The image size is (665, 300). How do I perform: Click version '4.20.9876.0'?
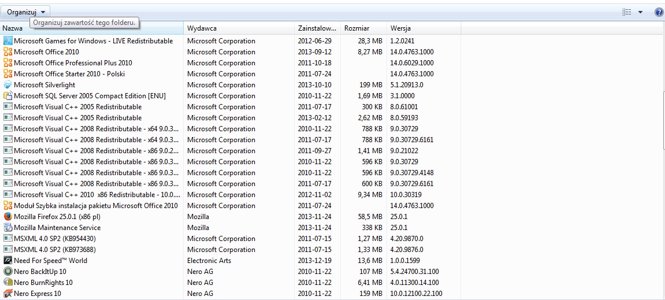[x=406, y=250]
